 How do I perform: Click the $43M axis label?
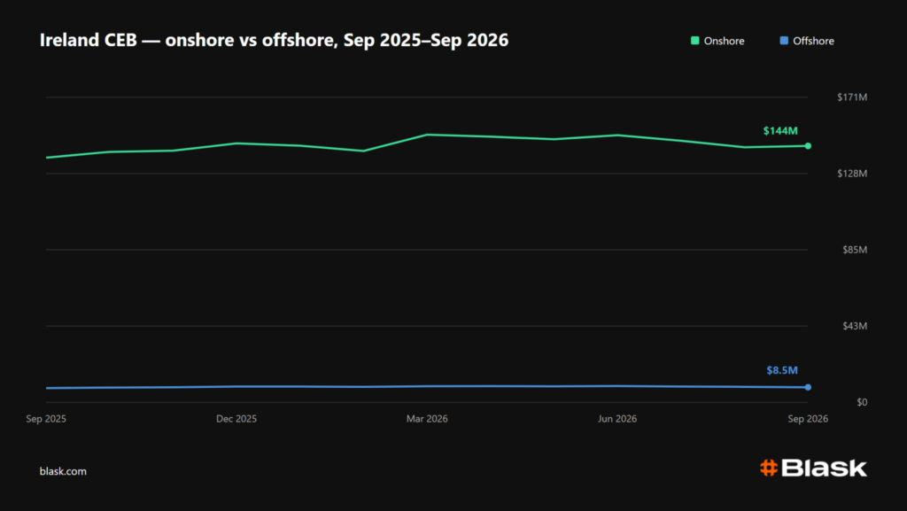coord(855,326)
